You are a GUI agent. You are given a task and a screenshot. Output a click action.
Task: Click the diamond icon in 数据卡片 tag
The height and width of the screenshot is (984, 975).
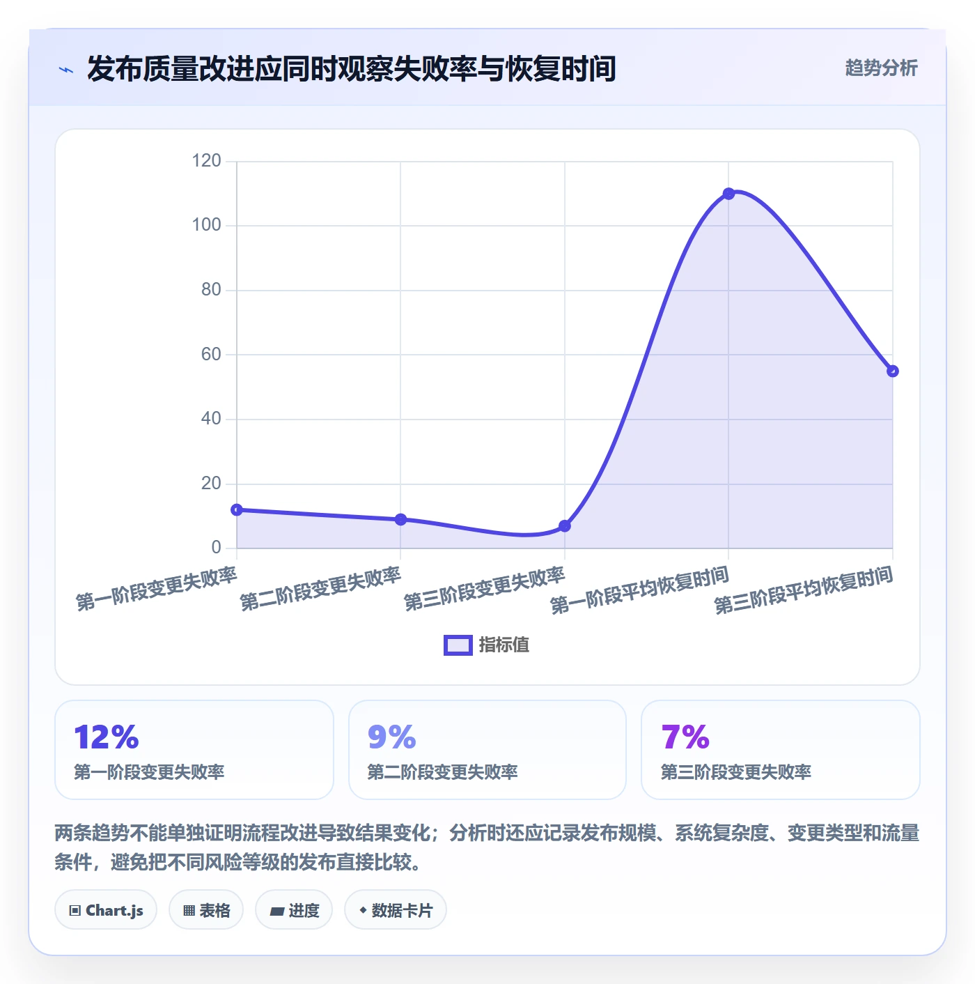[363, 910]
